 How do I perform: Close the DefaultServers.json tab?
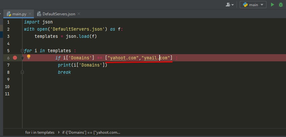[x=79, y=14]
